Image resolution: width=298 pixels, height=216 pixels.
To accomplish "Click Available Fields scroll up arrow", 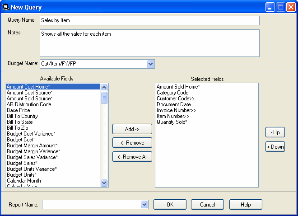I will click(104, 88).
